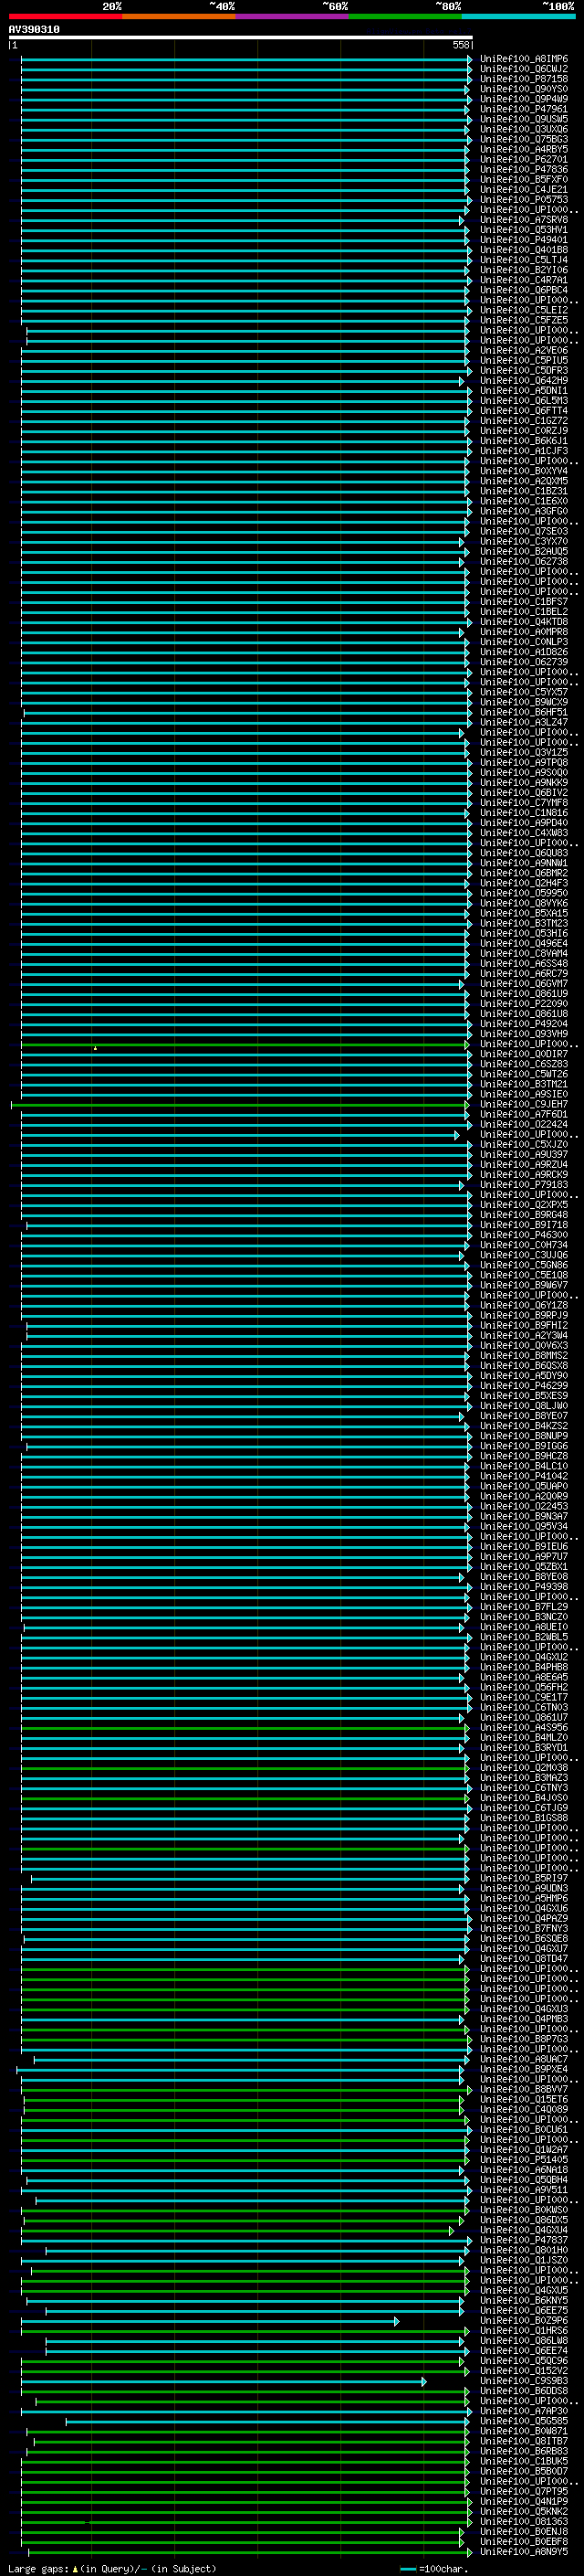Viewport: 584px width, 2576px height.
Task: Select label UniRef100_A9U397
Action: pyautogui.click(x=524, y=1154)
